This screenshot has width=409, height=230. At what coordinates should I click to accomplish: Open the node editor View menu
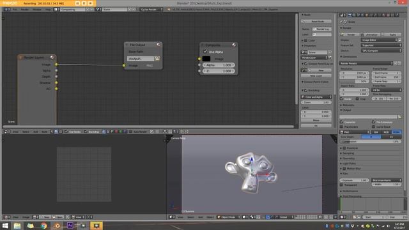pyautogui.click(x=15, y=132)
